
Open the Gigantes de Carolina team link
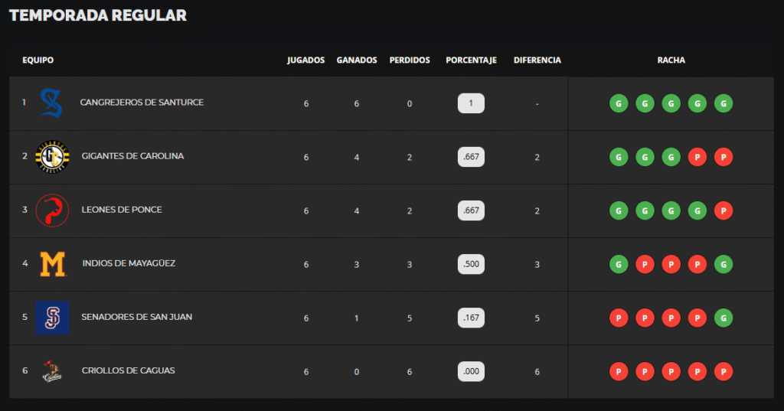132,156
